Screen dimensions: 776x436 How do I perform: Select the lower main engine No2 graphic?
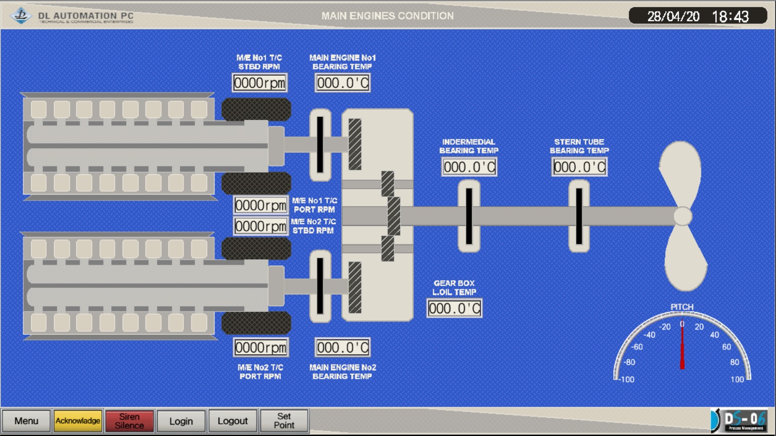click(x=119, y=286)
